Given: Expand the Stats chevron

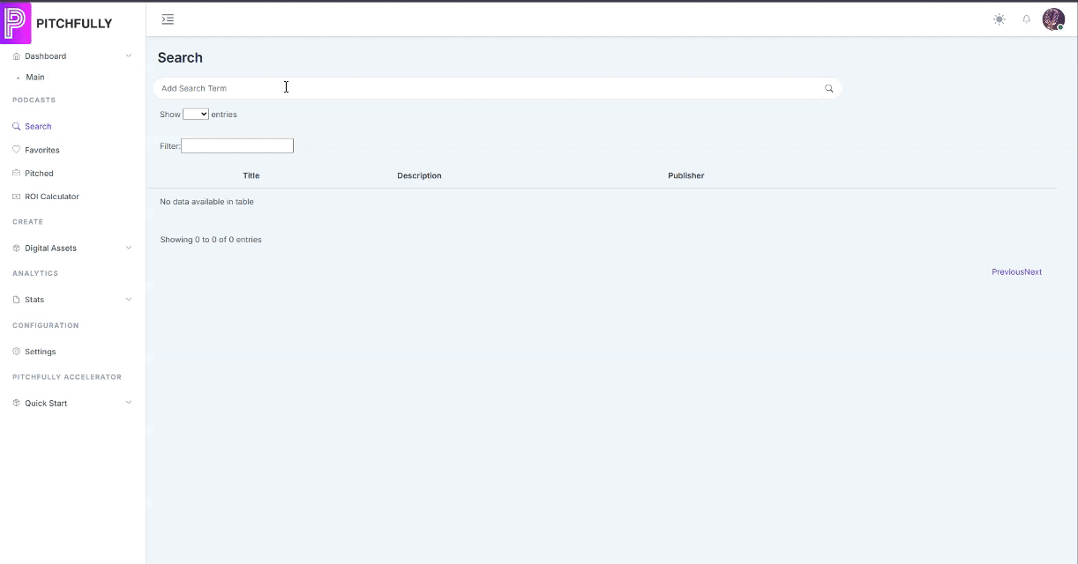Looking at the screenshot, I should pyautogui.click(x=129, y=299).
